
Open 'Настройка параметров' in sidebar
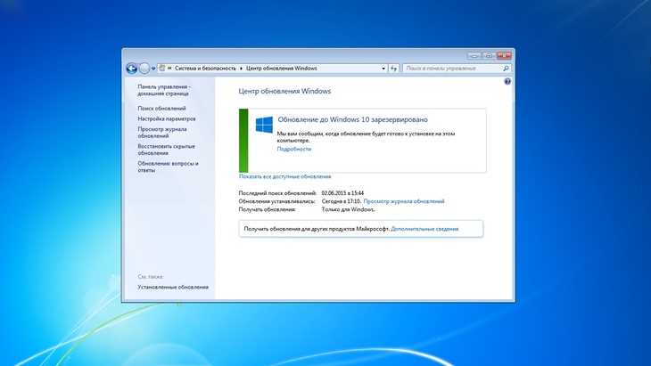[167, 118]
